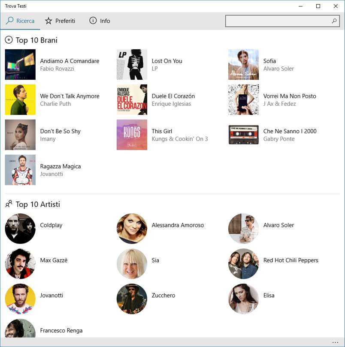Image resolution: width=345 pixels, height=347 pixels.
Task: Click the song title This Girl
Action: coord(162,131)
